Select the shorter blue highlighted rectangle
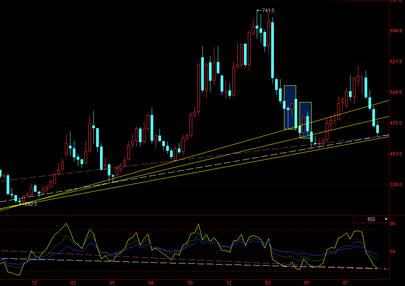The width and height of the screenshot is (405, 286). point(305,120)
